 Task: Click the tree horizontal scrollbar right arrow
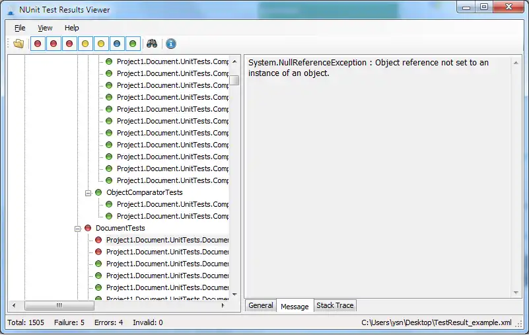pyautogui.click(x=223, y=306)
